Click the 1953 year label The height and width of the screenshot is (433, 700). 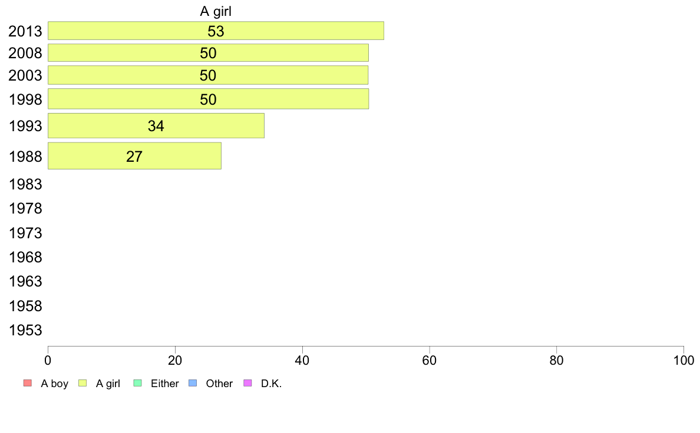coord(25,330)
